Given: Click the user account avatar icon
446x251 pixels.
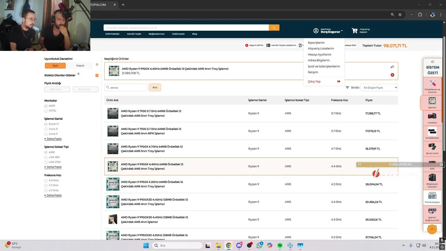Looking at the screenshot, I should pyautogui.click(x=316, y=31).
